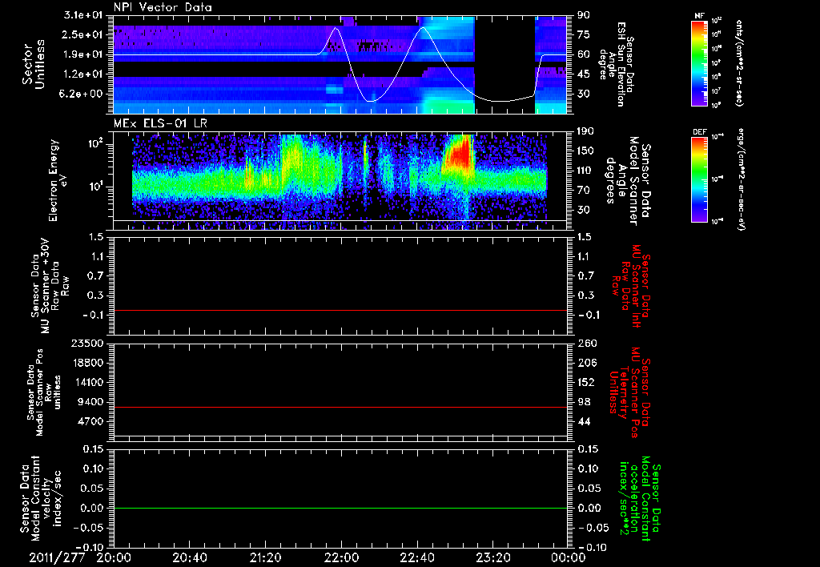
Task: Click the "190" scanner angle tick label
Action: 586,131
